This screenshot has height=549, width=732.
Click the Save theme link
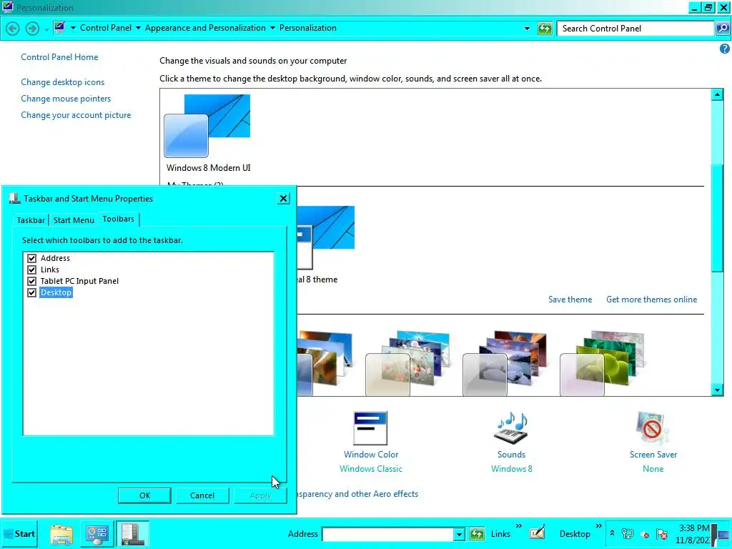570,300
